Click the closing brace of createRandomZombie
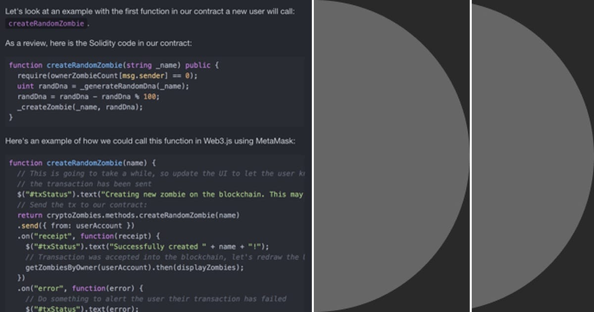Viewport: 594px width, 312px height. (11, 117)
